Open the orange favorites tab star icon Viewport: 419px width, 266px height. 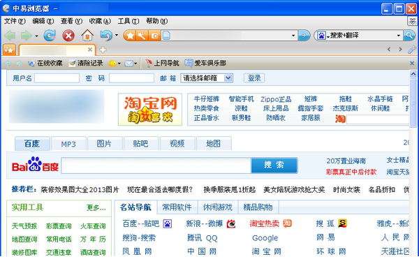9,50
